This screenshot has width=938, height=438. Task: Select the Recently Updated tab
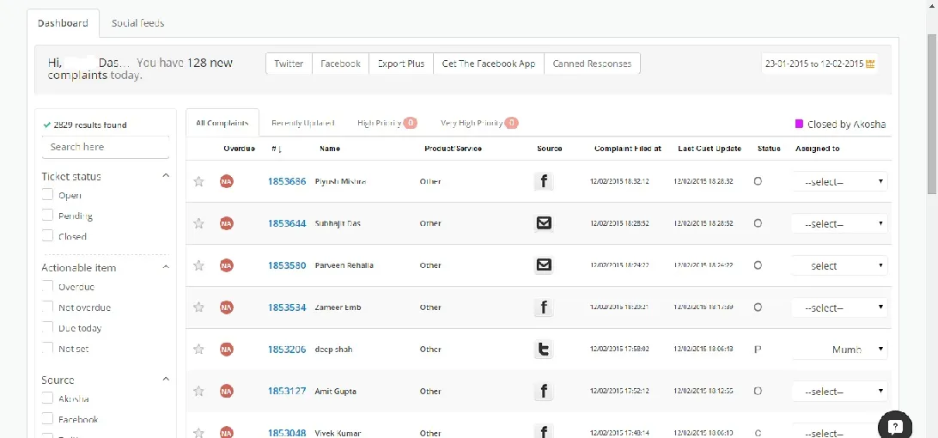[x=302, y=123]
